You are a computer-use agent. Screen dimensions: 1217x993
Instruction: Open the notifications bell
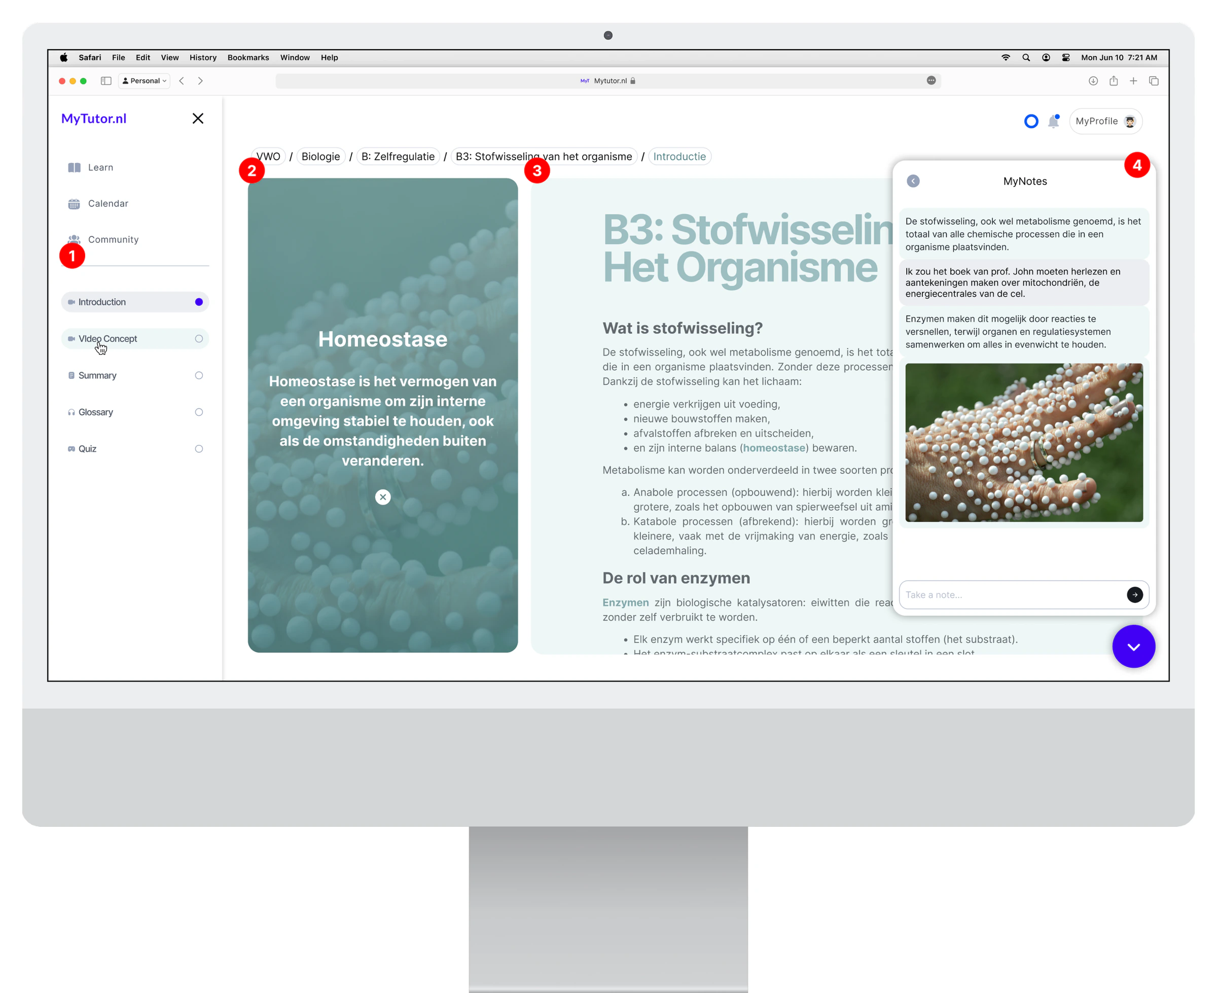(x=1053, y=121)
